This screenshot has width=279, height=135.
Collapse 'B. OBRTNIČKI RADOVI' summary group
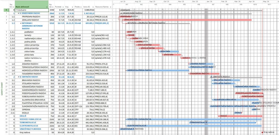(18, 77)
